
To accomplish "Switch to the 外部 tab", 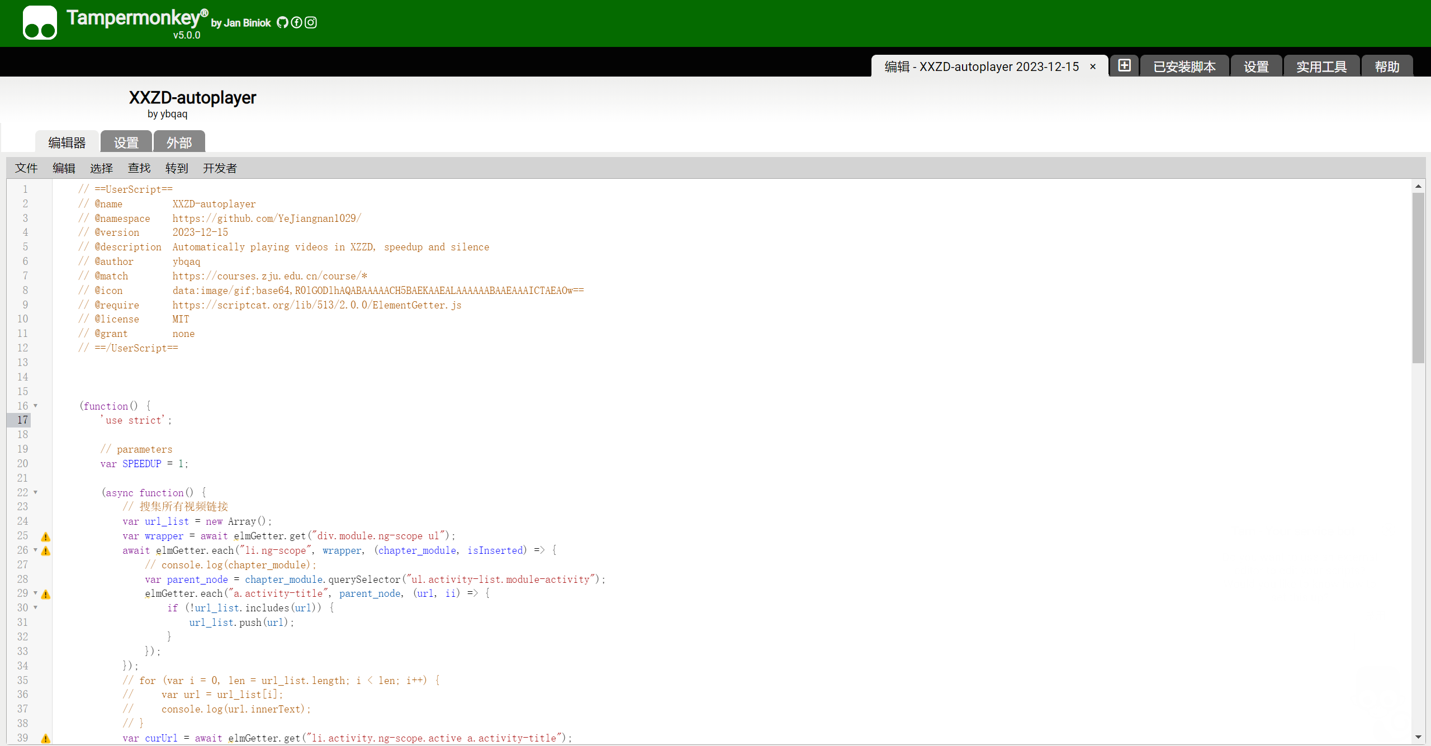I will 179,142.
